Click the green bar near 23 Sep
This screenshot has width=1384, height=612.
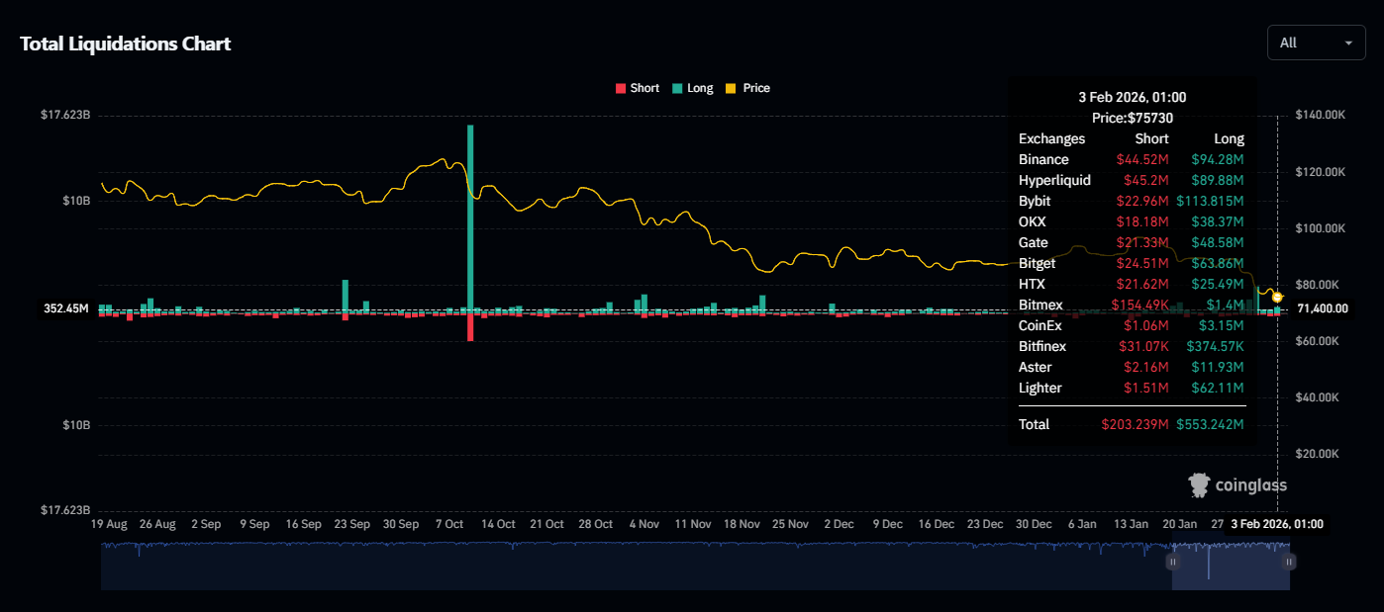pyautogui.click(x=346, y=295)
